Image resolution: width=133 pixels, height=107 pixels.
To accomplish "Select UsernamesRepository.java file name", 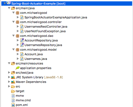I will 43,45.
